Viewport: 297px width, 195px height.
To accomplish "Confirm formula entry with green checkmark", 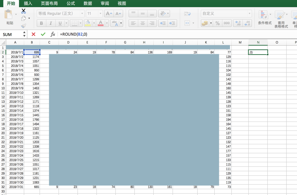I will pos(43,34).
